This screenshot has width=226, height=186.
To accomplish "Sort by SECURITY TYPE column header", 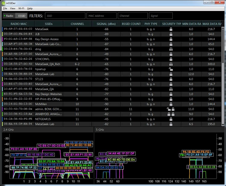I will click(x=171, y=24).
